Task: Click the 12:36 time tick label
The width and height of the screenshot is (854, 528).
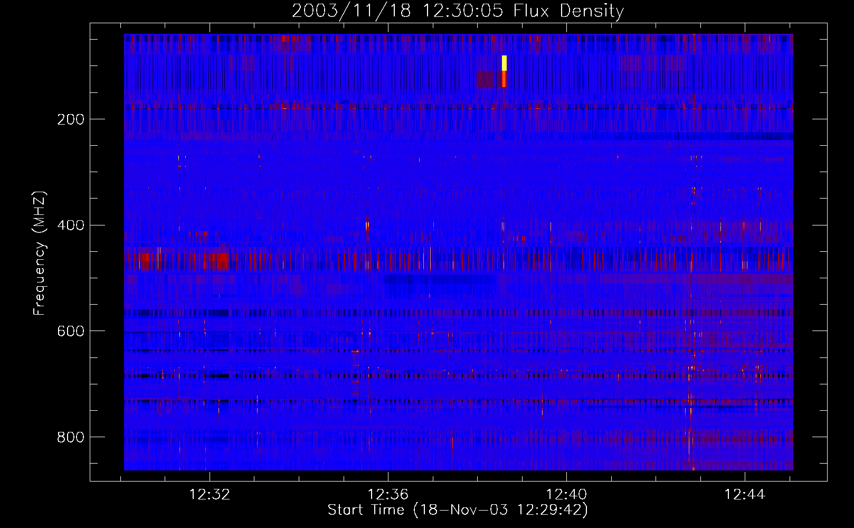Action: pyautogui.click(x=388, y=495)
